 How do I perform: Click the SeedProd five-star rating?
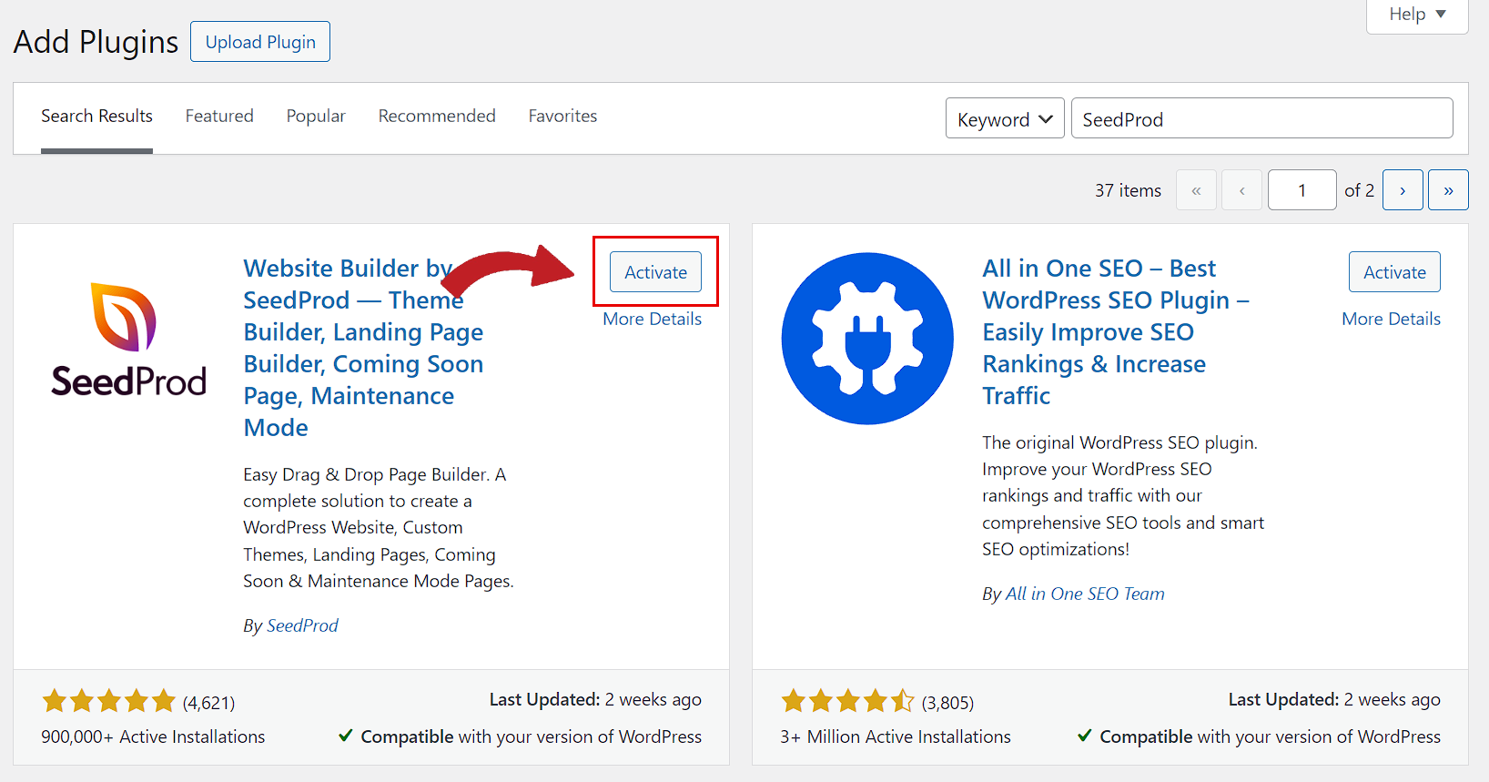tap(108, 701)
